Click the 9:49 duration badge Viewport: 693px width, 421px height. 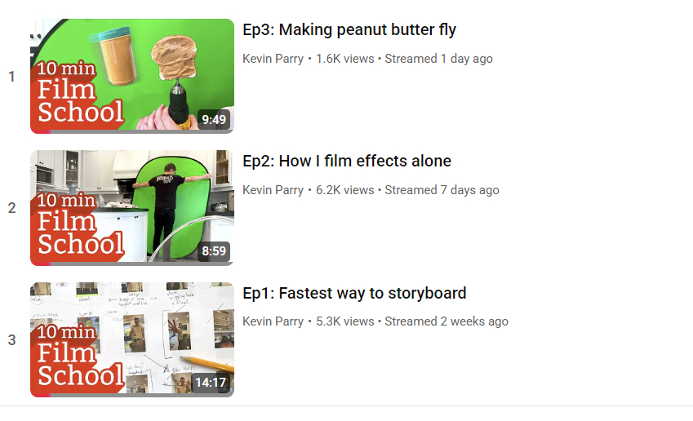click(214, 120)
